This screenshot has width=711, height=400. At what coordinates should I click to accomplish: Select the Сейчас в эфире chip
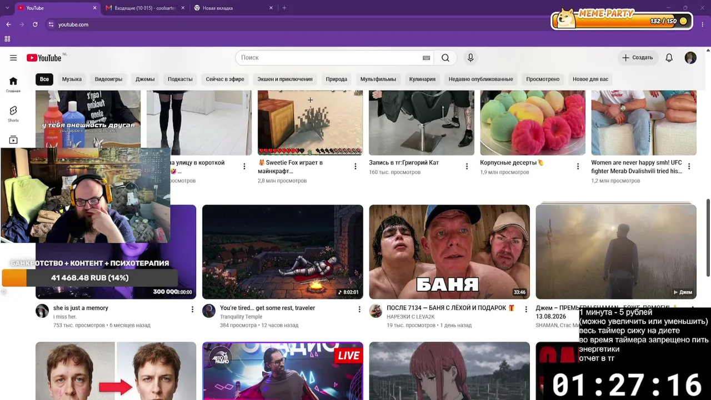coord(225,79)
